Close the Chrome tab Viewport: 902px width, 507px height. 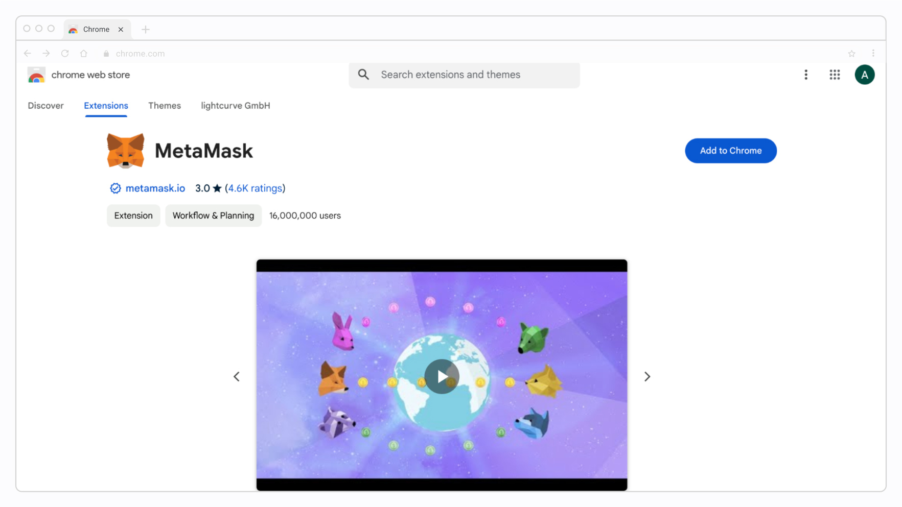click(x=121, y=30)
